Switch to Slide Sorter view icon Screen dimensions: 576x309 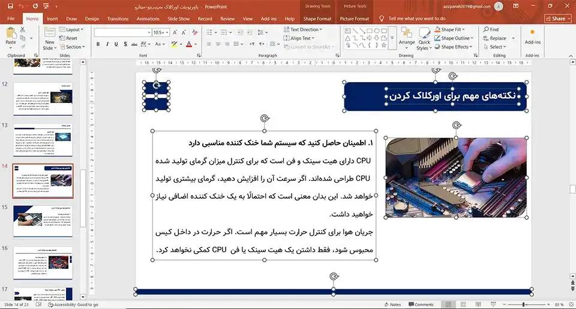463,305
